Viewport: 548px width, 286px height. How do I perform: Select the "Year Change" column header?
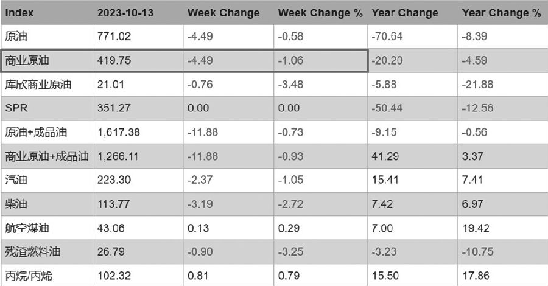(404, 13)
